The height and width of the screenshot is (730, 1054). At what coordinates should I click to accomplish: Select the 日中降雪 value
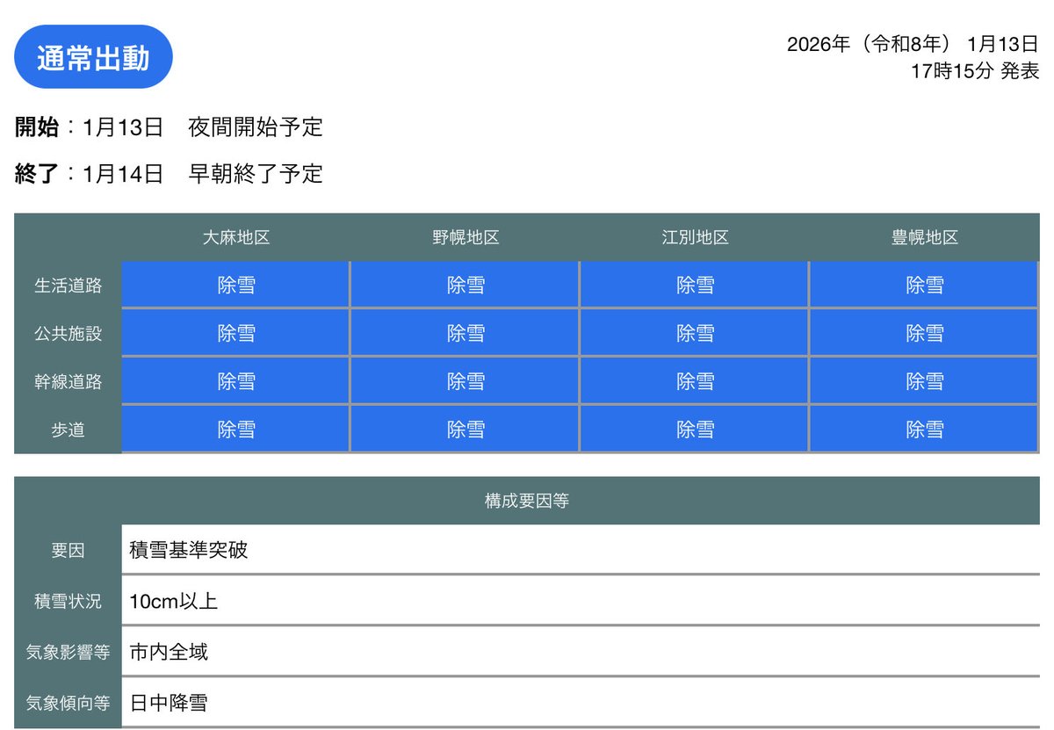click(169, 703)
